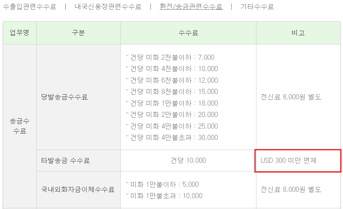
Task: Open the 수출입관련수수료 tab
Action: tap(29, 6)
